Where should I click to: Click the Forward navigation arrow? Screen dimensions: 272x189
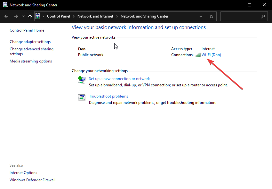coord(16,16)
